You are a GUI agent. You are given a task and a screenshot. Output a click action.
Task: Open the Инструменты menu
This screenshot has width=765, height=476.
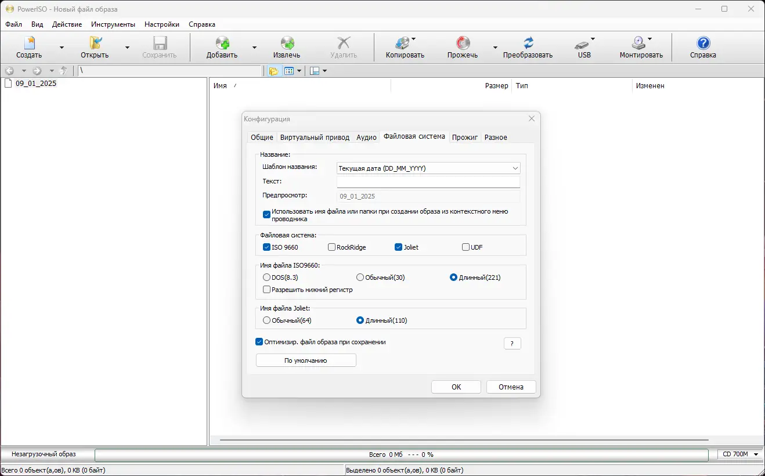point(113,24)
